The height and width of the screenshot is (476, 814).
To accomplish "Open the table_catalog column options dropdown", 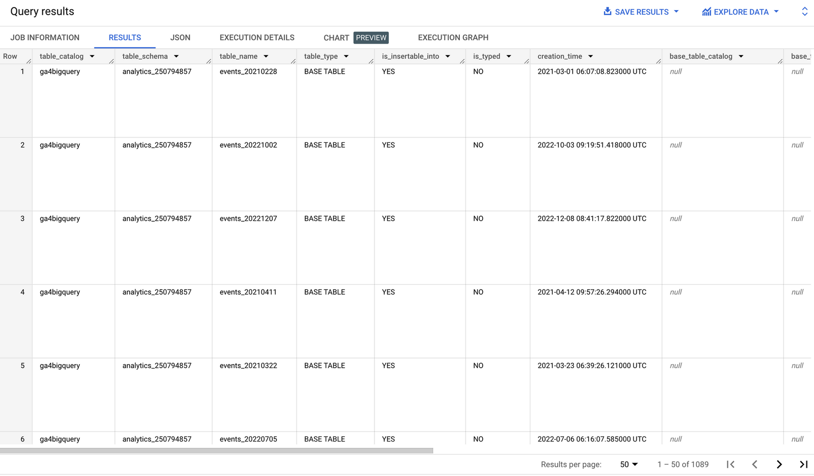I will tap(92, 56).
